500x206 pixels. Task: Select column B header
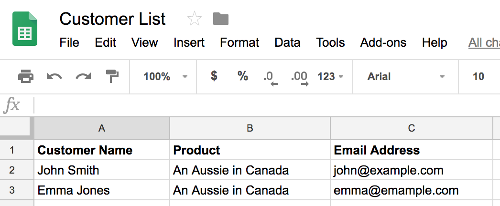point(250,128)
